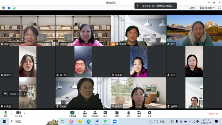The height and width of the screenshot is (125, 222).
Task: Collapse the quick chat bar arrow
Action: click(x=24, y=94)
